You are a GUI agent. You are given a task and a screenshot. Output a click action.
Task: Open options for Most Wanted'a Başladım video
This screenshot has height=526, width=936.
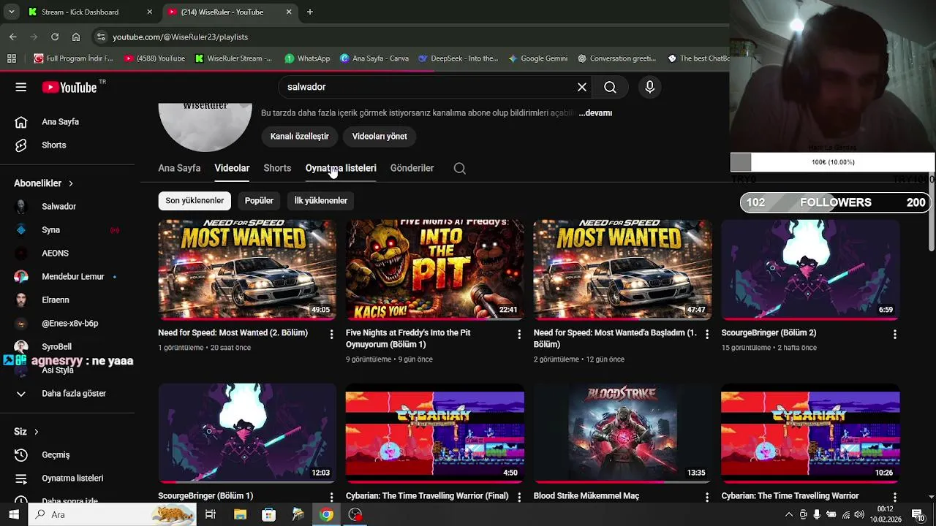click(x=706, y=334)
